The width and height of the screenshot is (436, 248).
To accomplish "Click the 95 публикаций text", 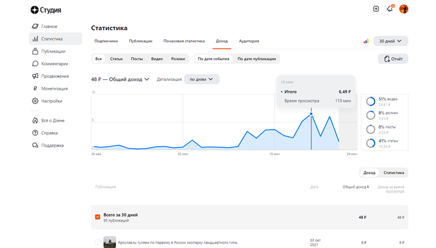I will [x=116, y=221].
